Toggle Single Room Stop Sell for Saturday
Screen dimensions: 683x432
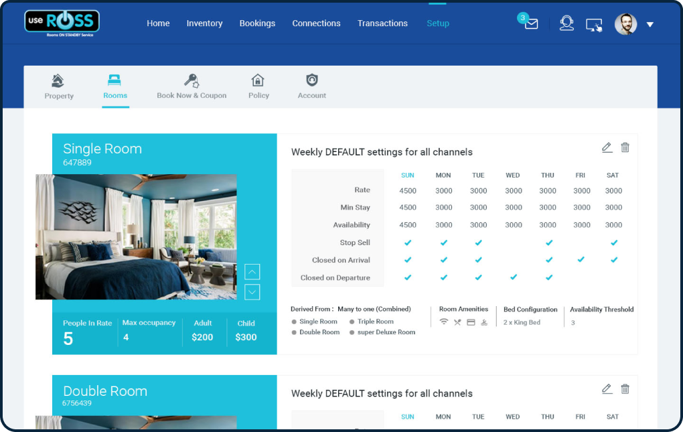(614, 242)
